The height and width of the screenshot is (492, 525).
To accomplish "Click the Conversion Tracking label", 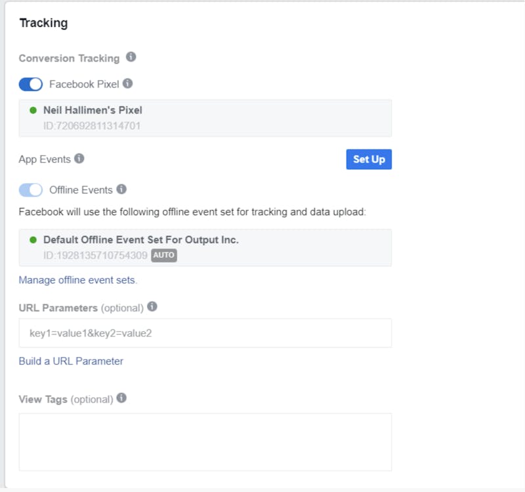I will pos(70,58).
